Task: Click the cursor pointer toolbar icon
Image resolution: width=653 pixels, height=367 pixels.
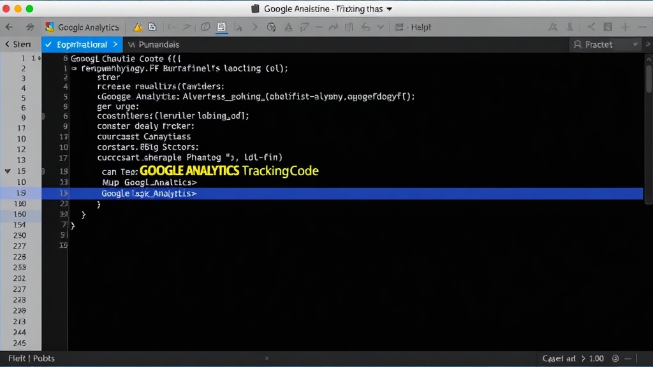Action: click(238, 27)
